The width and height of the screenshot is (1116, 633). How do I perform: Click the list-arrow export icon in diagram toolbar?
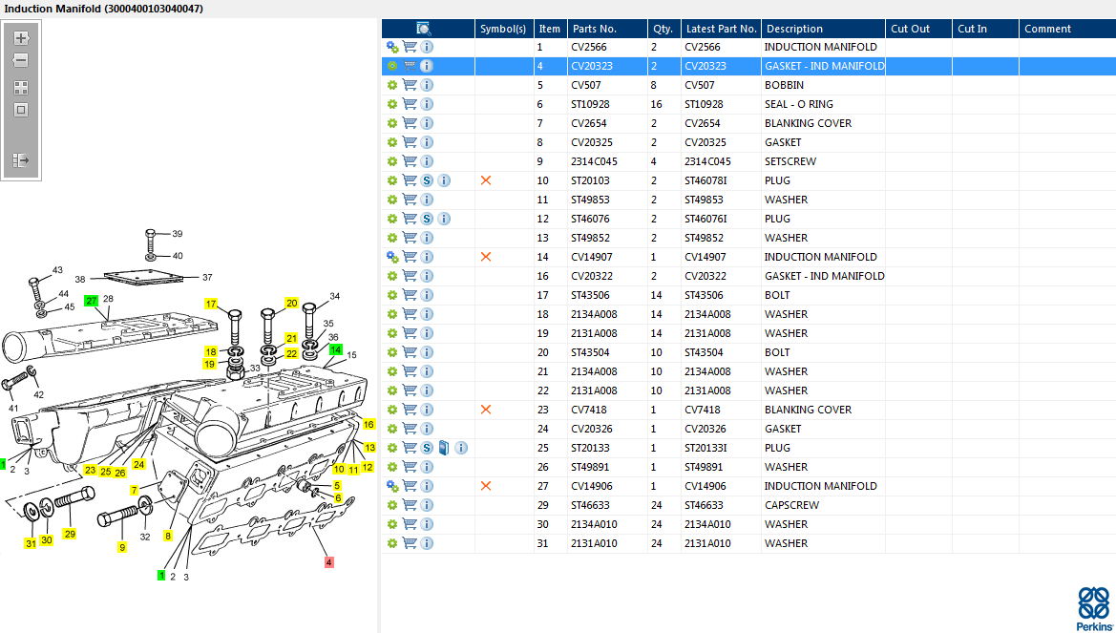coord(21,160)
